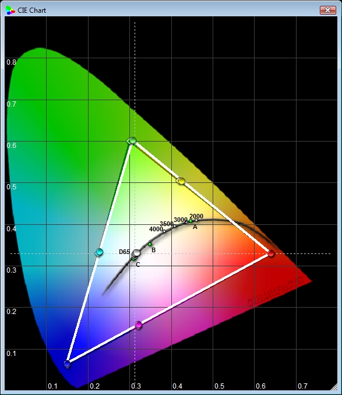Click the 0.7 y-axis label
Viewport: 342px width, 395px height.
(11, 104)
